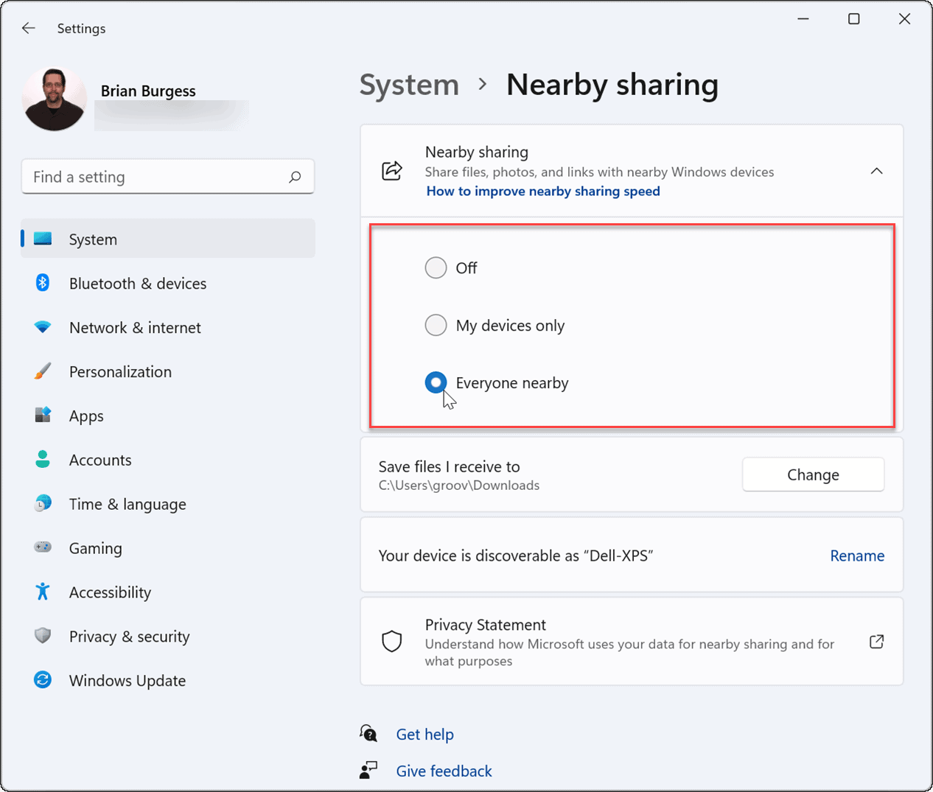The height and width of the screenshot is (792, 933).
Task: Go to Privacy & security
Action: (x=129, y=636)
